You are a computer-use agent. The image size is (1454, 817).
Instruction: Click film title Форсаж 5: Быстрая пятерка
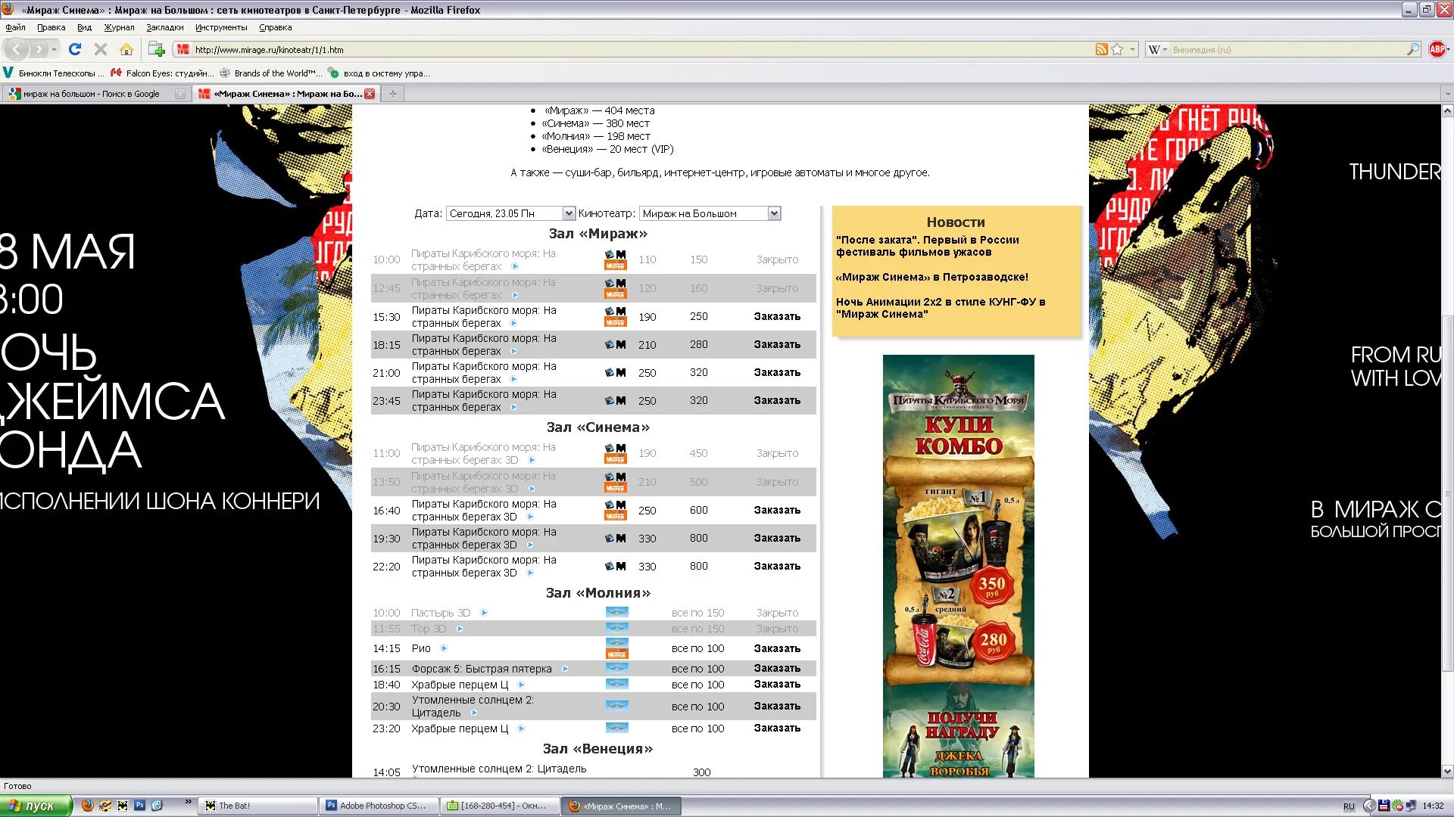click(482, 669)
